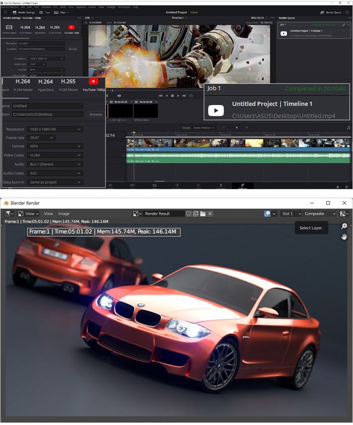
Task: Open the Clips dropdown in DaVinci toolbar
Action: pyautogui.click(x=61, y=13)
